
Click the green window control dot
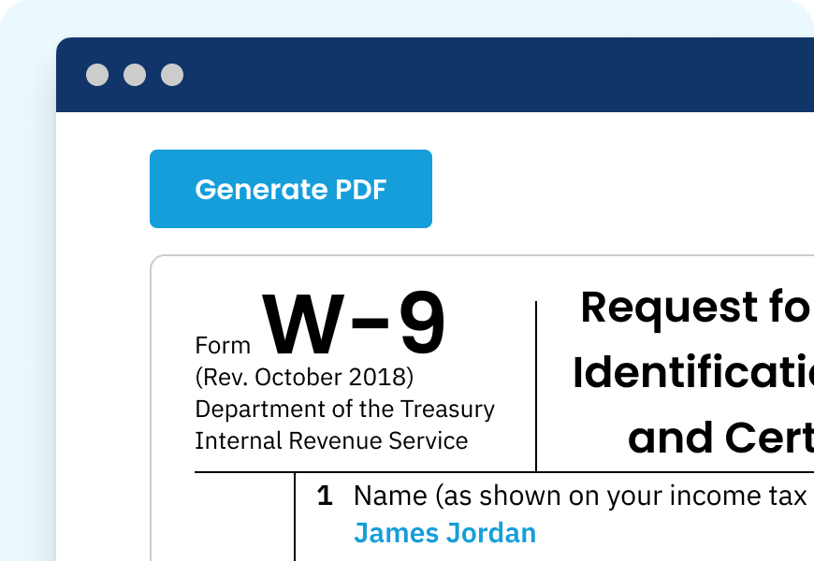pos(170,74)
